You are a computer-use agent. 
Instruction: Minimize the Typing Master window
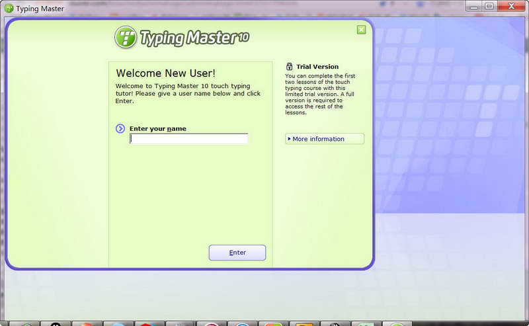click(474, 7)
